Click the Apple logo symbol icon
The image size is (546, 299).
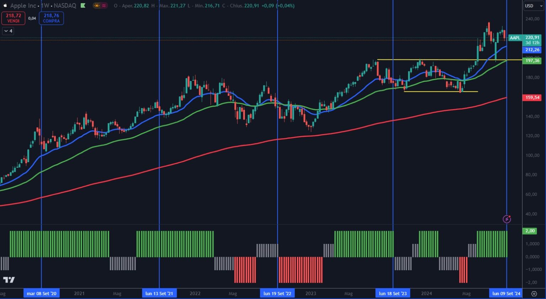tap(5, 6)
